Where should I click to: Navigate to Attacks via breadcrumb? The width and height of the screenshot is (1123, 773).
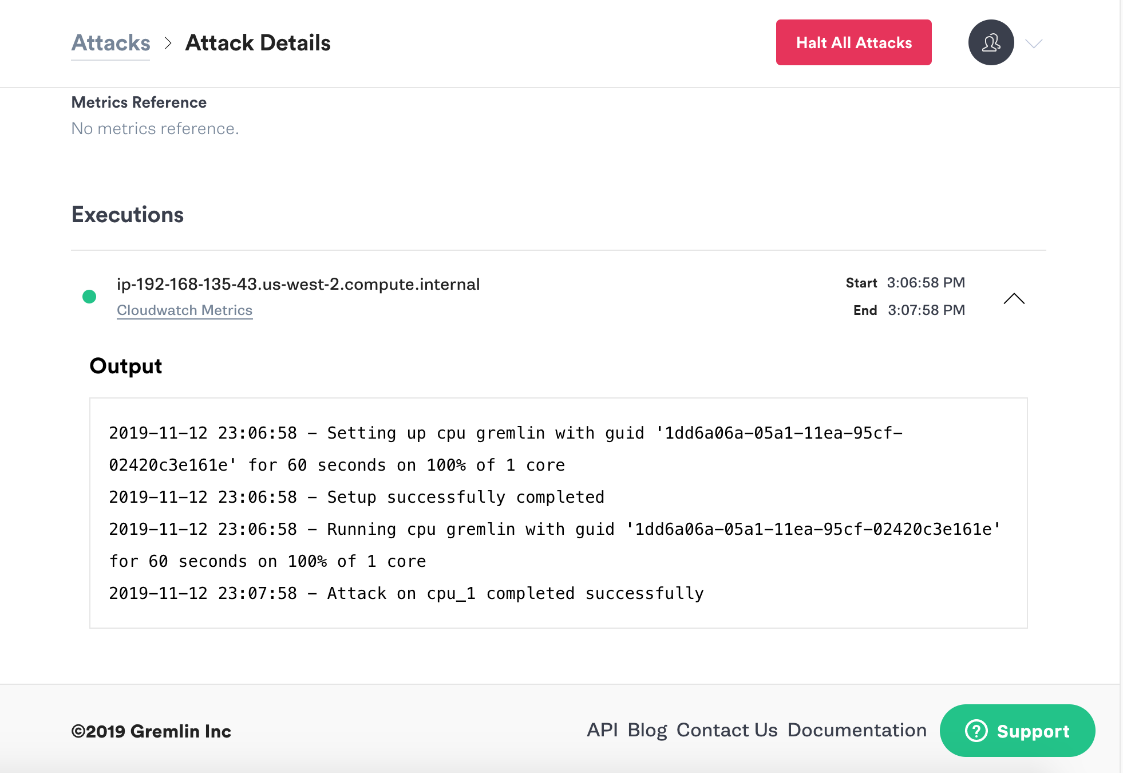coord(110,42)
